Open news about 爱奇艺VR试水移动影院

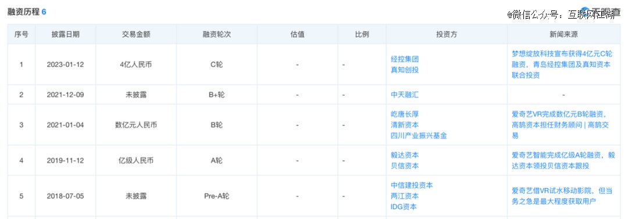[562, 196]
